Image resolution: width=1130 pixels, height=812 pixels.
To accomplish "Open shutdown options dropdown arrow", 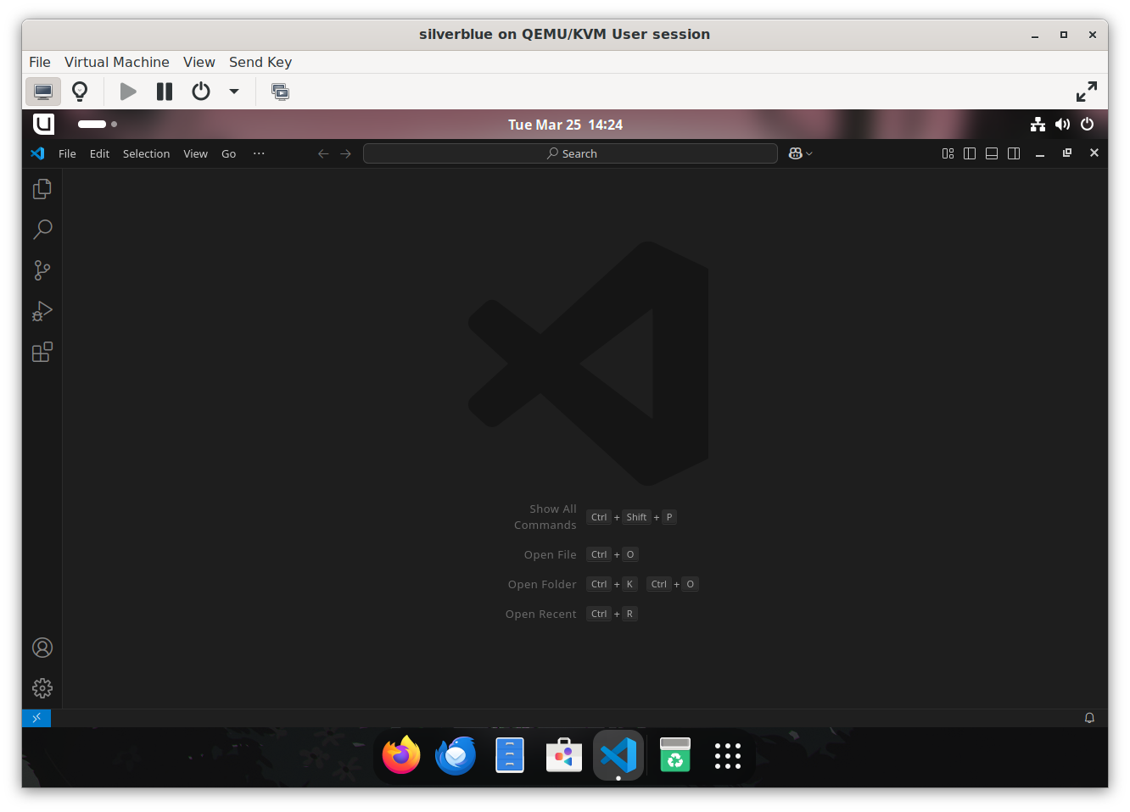I will tap(234, 92).
